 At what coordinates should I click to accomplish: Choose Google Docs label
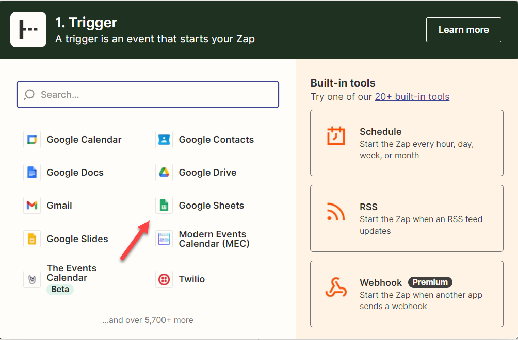[x=75, y=173]
